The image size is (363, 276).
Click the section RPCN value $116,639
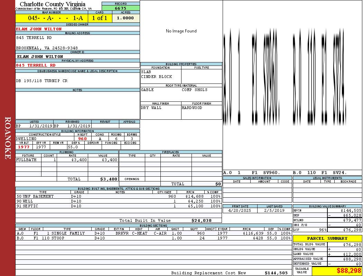(x=253, y=233)
